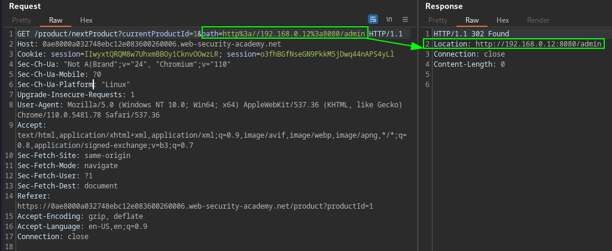Click the Content-Length: 0 header
Image resolution: width=612 pixels, height=251 pixels.
[469, 64]
